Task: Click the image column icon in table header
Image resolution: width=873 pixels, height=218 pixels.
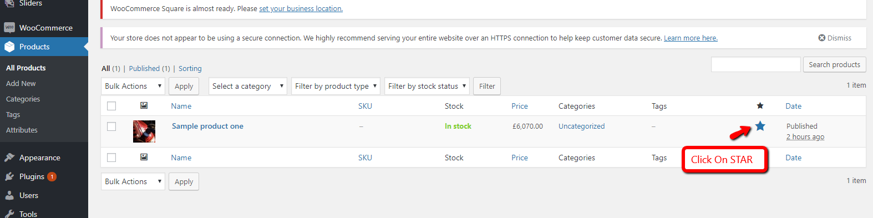Action: 144,105
